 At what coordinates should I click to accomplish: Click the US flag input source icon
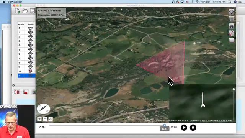tap(187, 2)
